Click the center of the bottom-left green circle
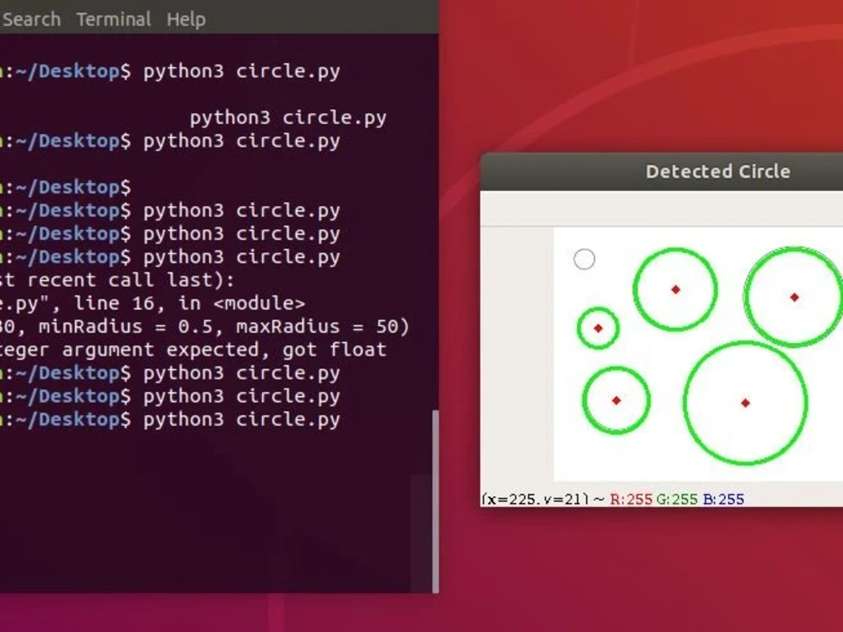 (x=616, y=400)
